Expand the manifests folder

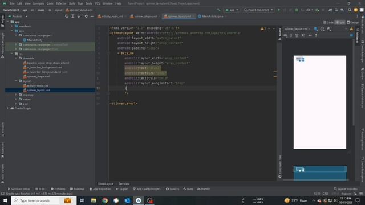12,26
